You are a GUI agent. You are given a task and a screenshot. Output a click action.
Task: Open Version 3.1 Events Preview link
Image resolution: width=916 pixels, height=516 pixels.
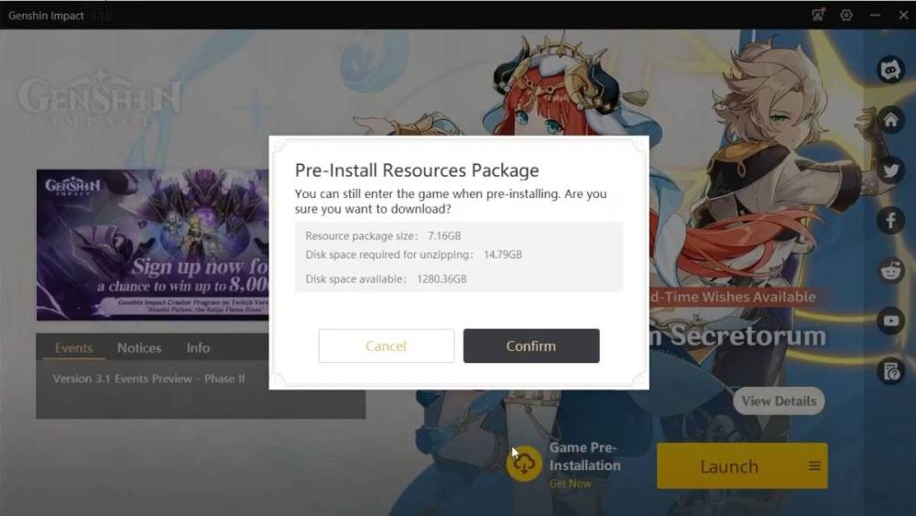tap(149, 379)
